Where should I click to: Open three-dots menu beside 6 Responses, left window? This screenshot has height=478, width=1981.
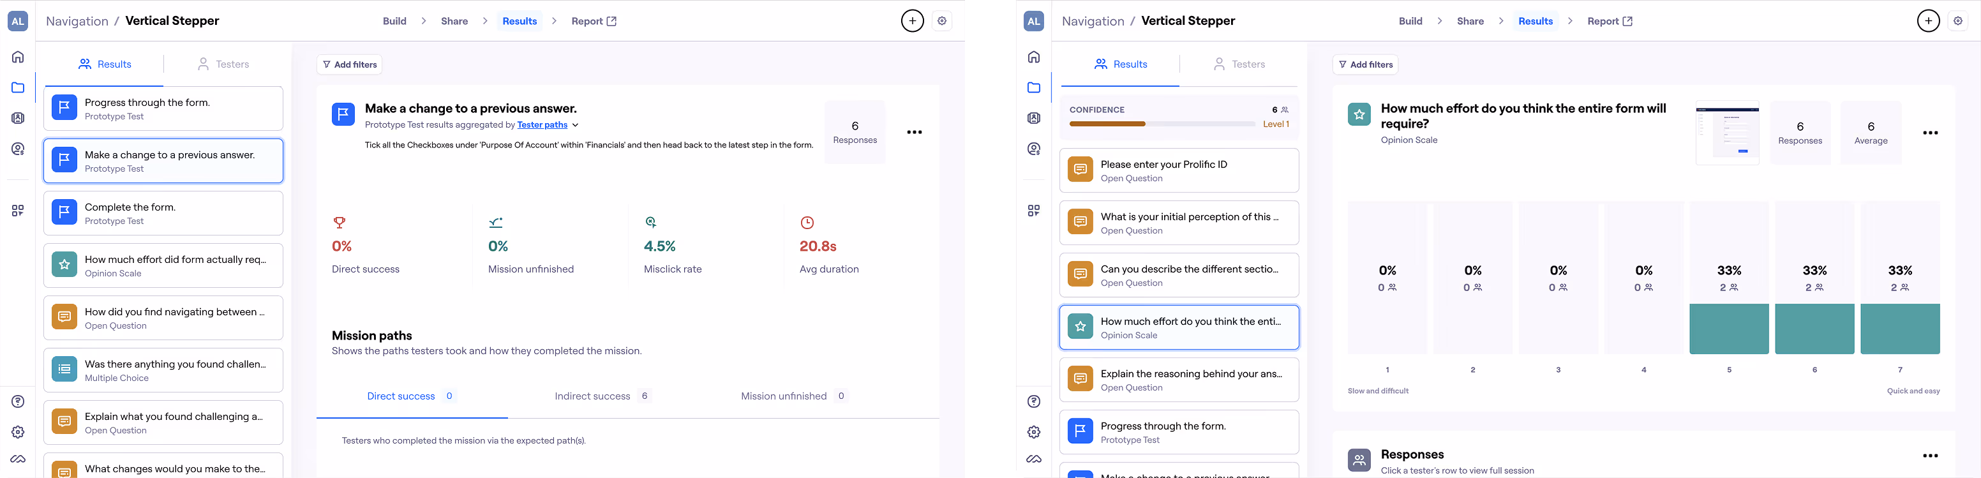(x=915, y=132)
